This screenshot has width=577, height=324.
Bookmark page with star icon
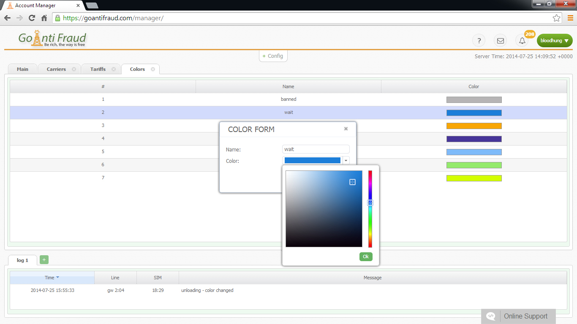(x=556, y=18)
